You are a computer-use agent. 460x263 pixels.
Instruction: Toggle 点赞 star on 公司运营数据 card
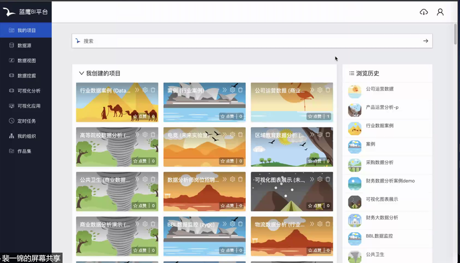315,116
